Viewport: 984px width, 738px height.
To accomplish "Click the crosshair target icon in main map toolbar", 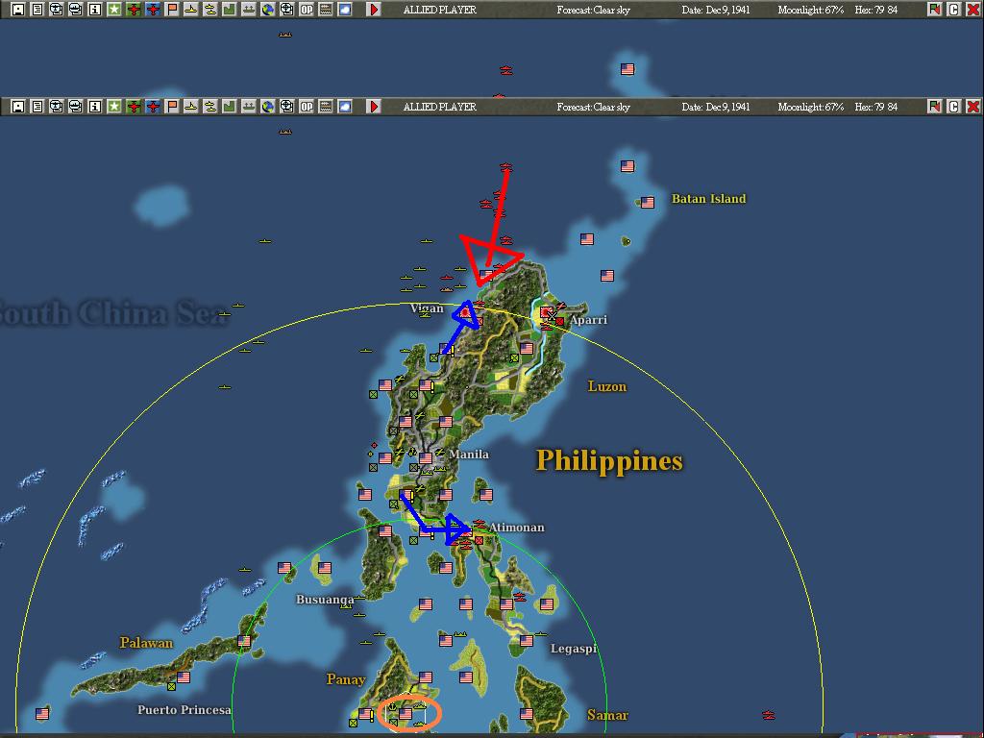I will (x=286, y=107).
